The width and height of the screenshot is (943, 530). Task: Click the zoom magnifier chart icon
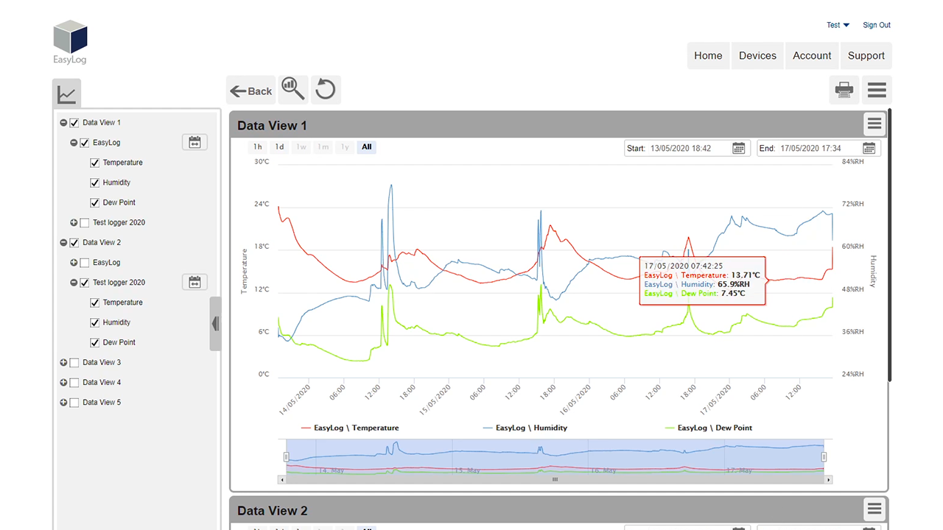294,90
